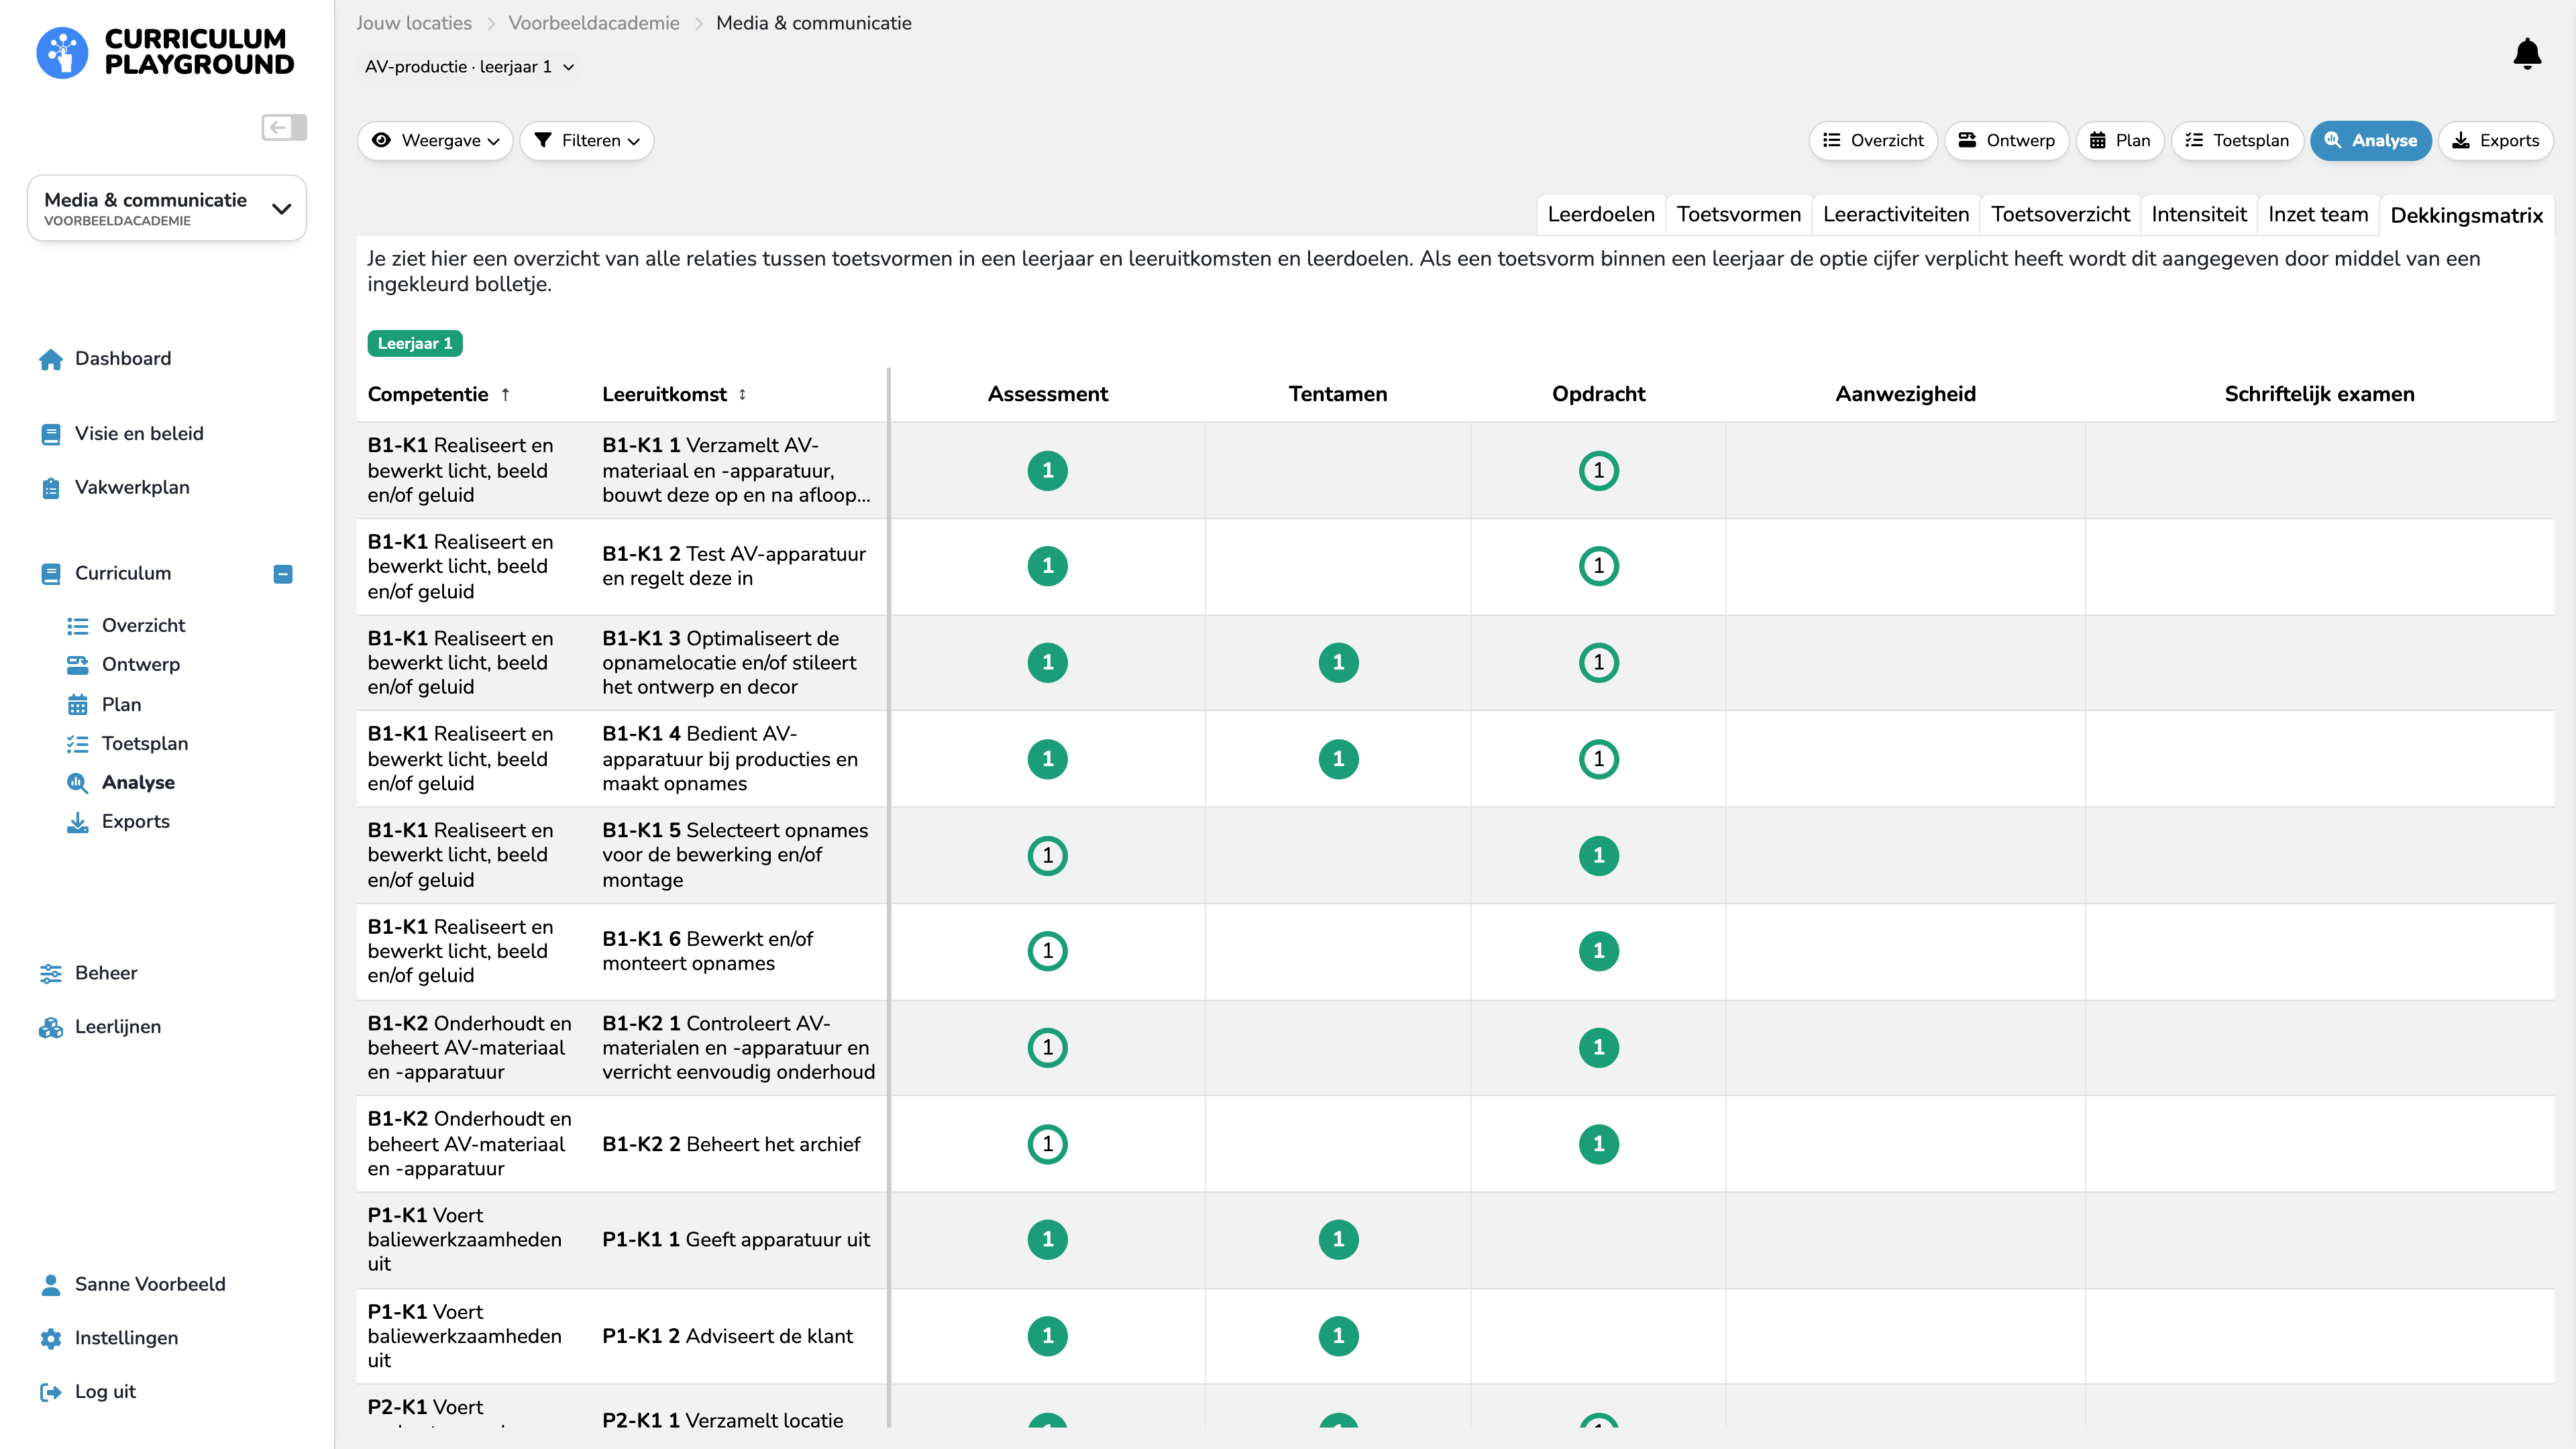
Task: Click the Exports download icon in sidebar
Action: pos(77,822)
